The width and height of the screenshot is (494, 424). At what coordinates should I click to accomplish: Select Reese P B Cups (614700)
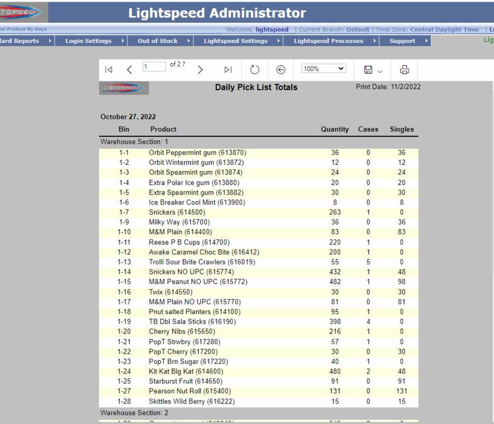(189, 242)
